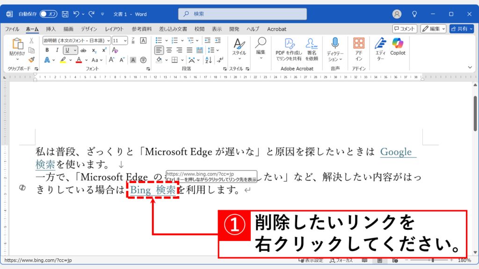Open the Change Case Aa dropdown
Screen dimensions: 479x269
97,60
